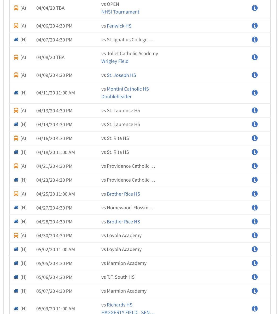Viewport: 280px width, 314px height.
Task: Open info icon for the 04/25/20 Brother Rice game
Action: (x=255, y=194)
